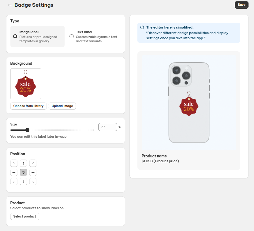Select the Text label radio option

pos(72,36)
